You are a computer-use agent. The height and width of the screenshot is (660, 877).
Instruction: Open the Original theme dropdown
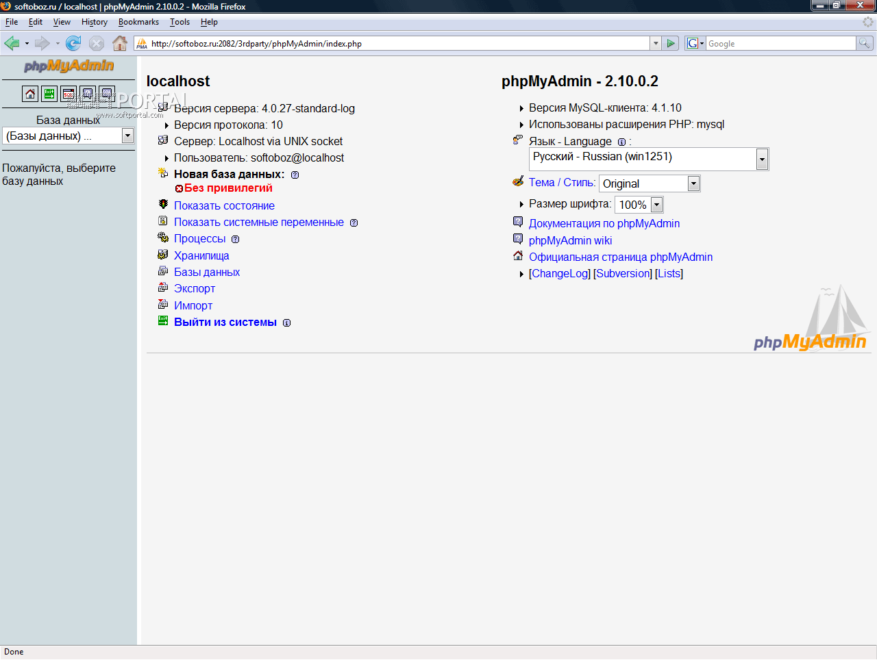(650, 183)
